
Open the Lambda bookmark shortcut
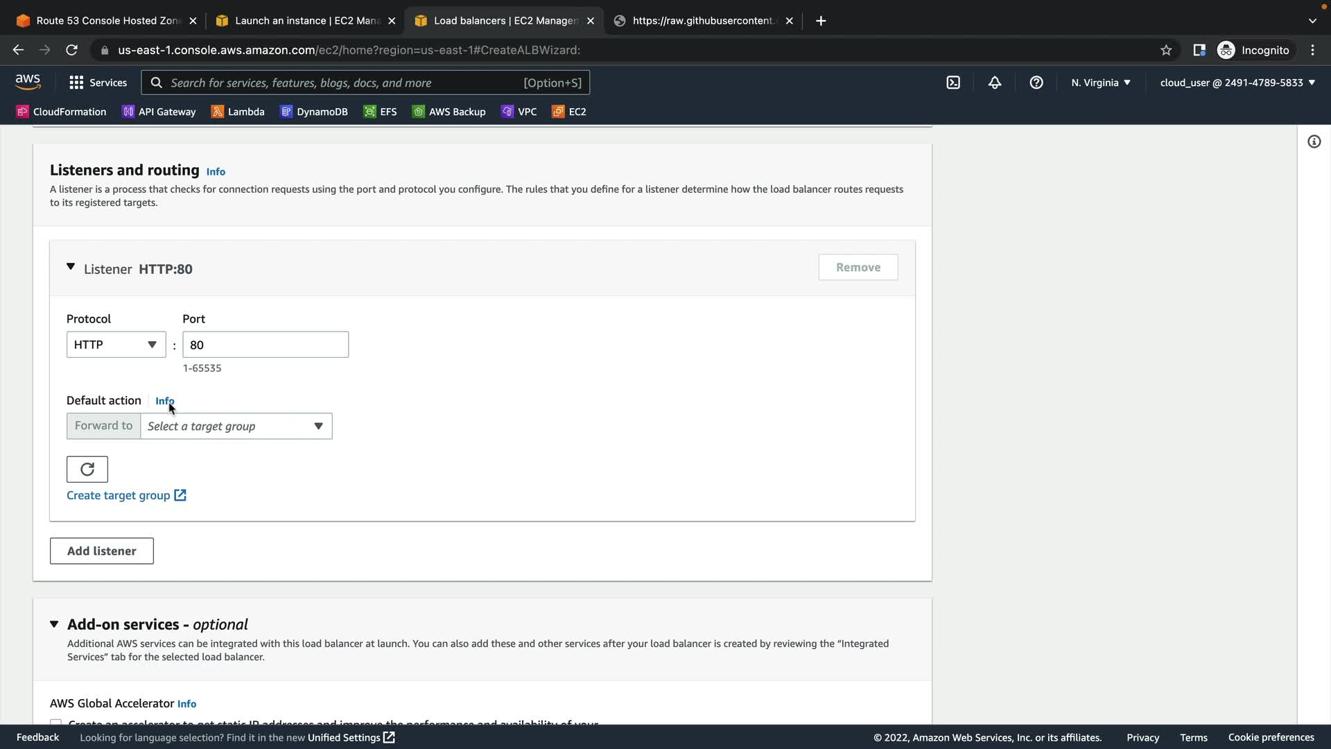coord(238,112)
